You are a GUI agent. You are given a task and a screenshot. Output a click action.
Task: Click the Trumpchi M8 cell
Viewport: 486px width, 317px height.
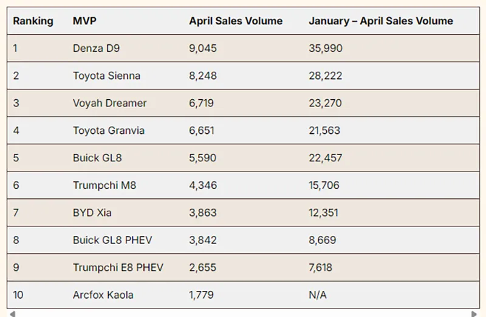(104, 186)
